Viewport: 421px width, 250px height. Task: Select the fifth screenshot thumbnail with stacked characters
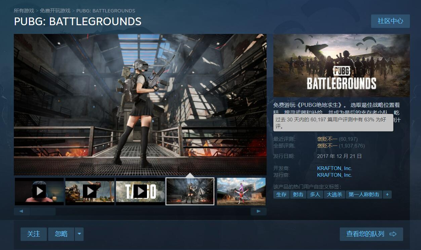241,191
